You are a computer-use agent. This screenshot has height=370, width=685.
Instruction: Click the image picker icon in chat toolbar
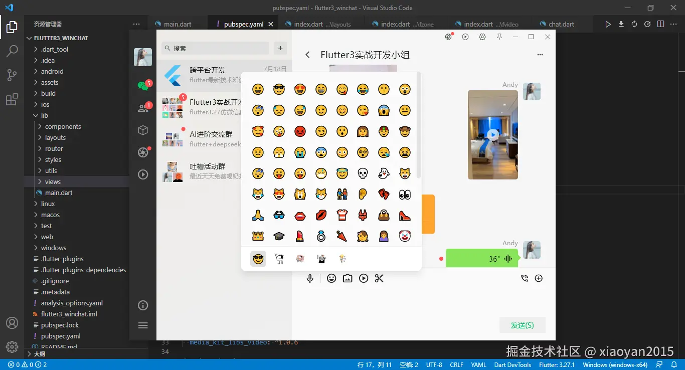click(348, 278)
